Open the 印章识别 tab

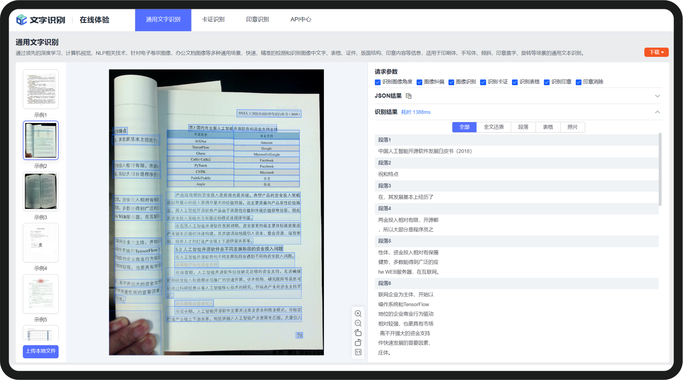coord(257,20)
